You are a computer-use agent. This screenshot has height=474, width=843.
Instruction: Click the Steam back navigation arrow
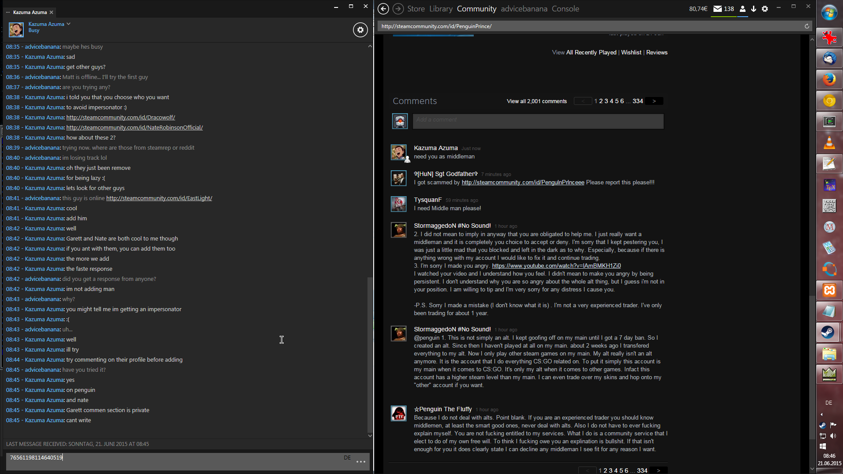[x=383, y=9]
